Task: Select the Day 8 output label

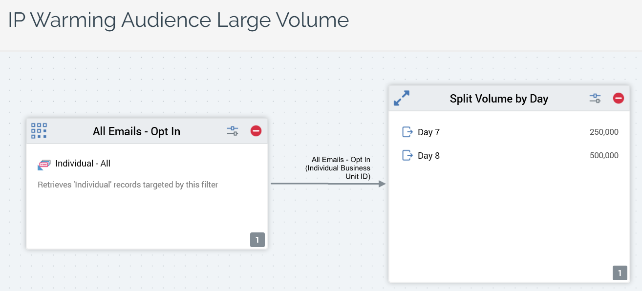Action: click(428, 156)
